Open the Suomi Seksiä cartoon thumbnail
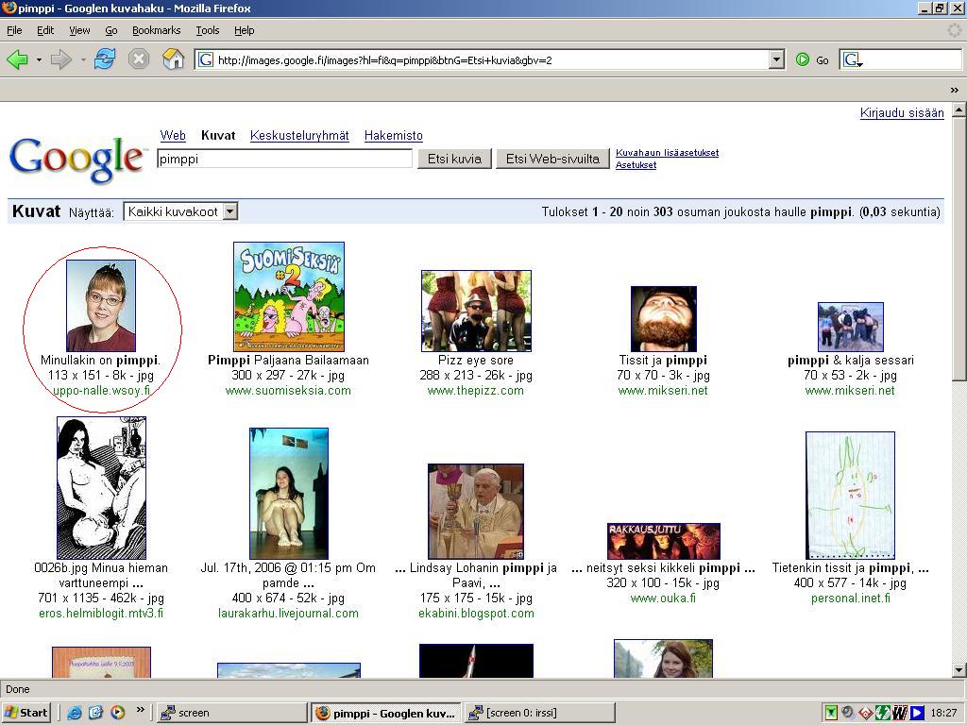This screenshot has width=967, height=725. tap(289, 296)
